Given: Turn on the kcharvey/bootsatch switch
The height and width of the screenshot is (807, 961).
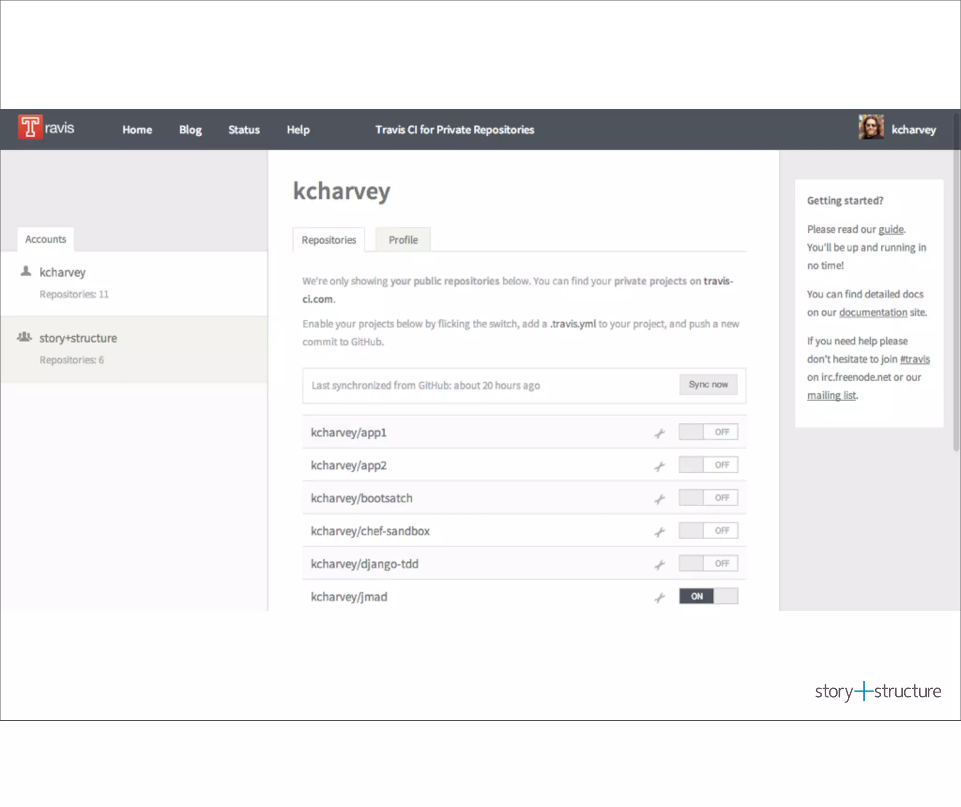Looking at the screenshot, I should (x=708, y=497).
